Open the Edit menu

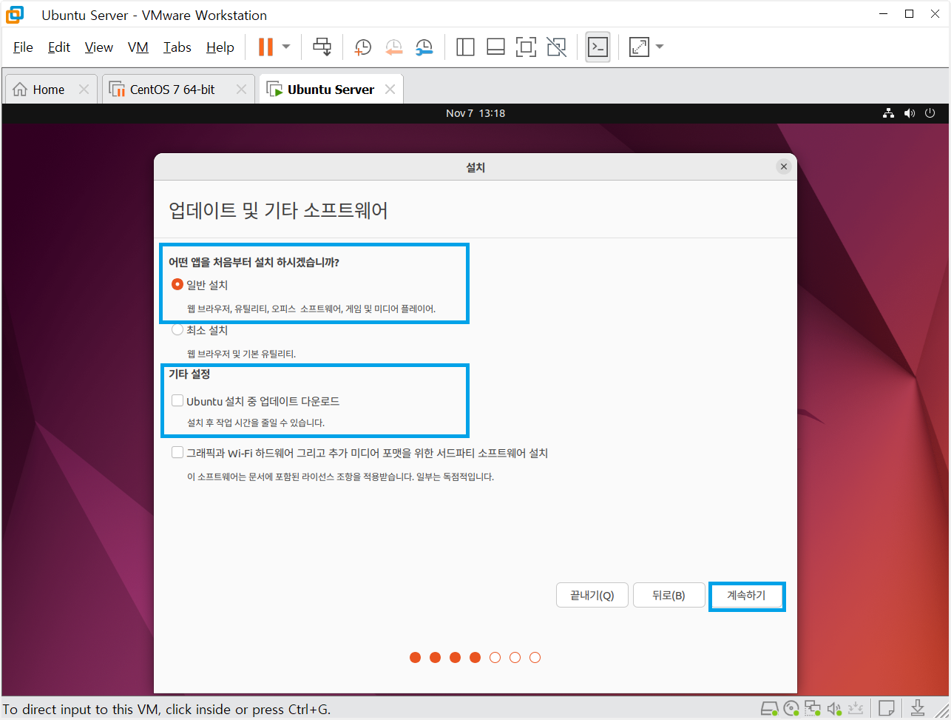click(x=59, y=47)
